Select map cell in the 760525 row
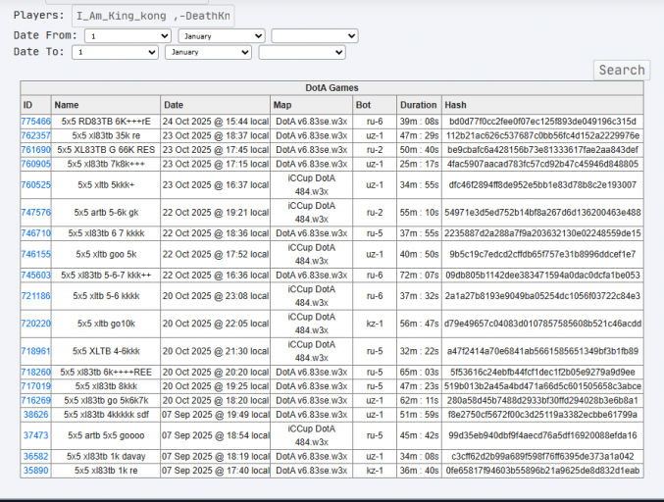Viewport: 664px width, 502px height. (311, 185)
